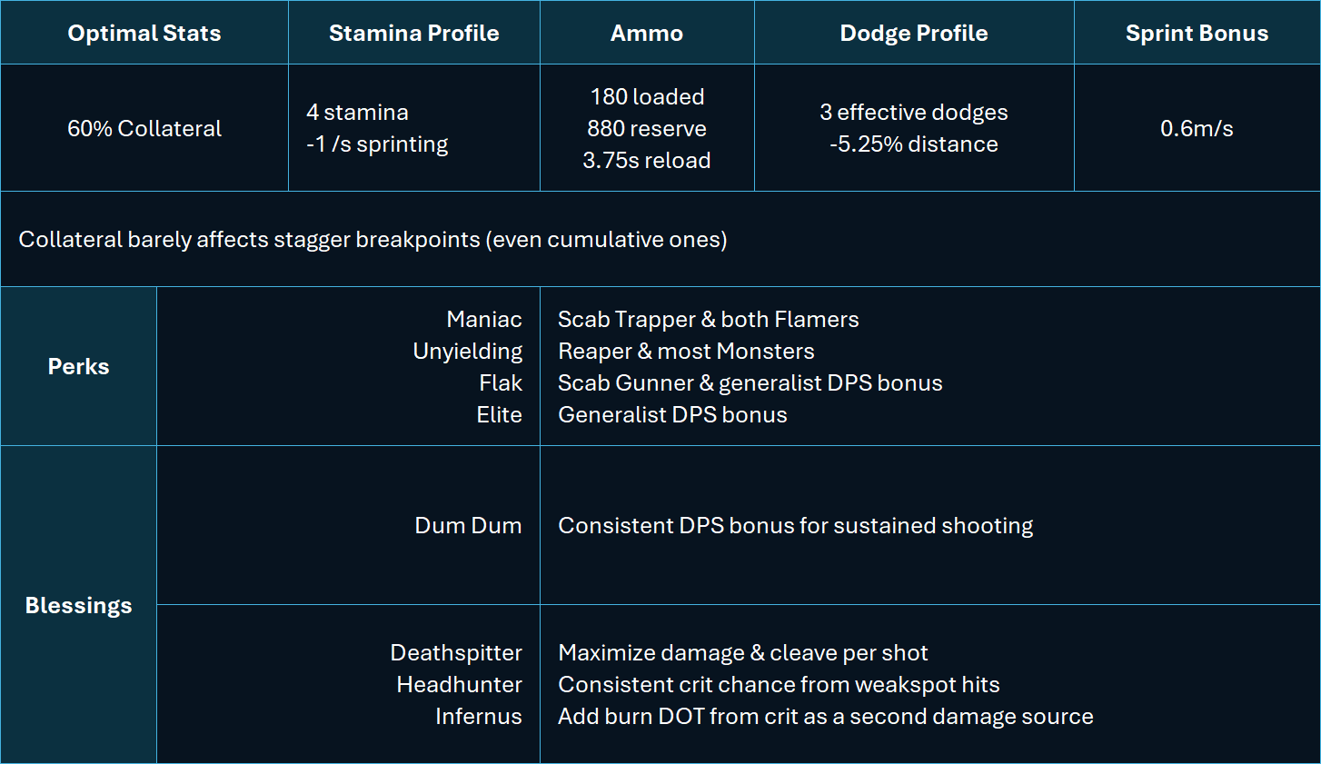Select the Blessings row label
The width and height of the screenshot is (1321, 764).
point(78,605)
